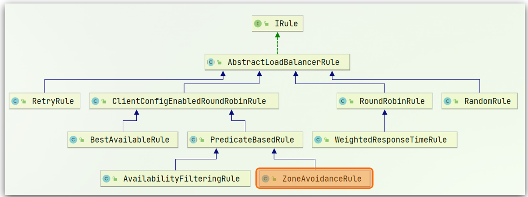Select the AvailabilityFilteringRule node label

(181, 178)
